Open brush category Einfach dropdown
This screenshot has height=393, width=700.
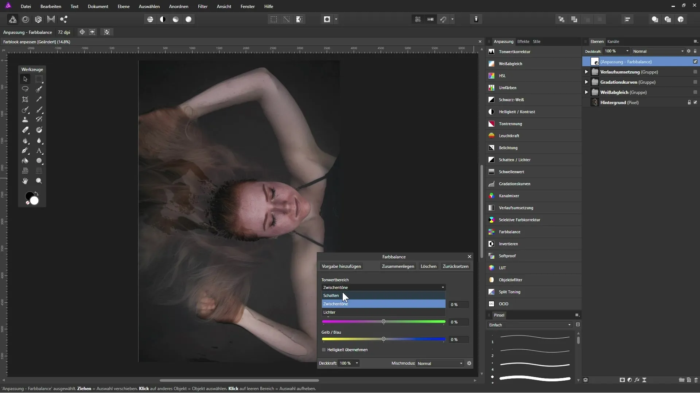[x=530, y=325]
